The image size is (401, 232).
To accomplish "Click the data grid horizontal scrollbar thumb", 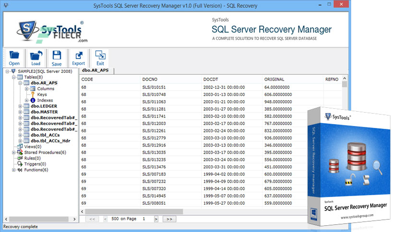I will coord(134,211).
